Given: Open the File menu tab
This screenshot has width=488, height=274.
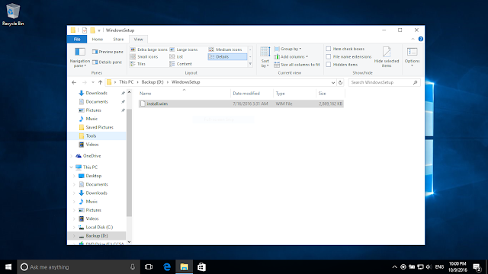Looking at the screenshot, I should (x=77, y=39).
